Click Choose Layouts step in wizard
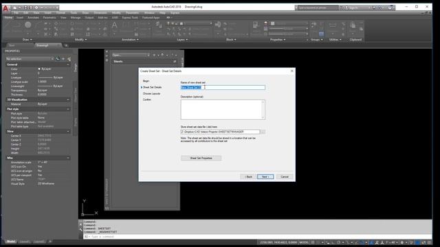 click(x=151, y=93)
